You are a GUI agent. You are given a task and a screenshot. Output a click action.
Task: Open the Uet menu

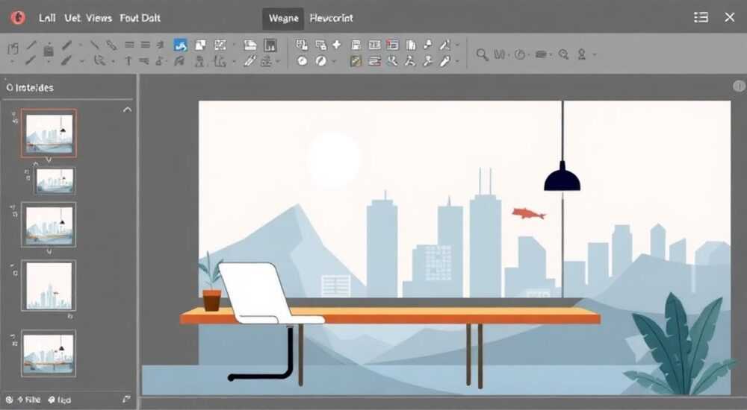coord(72,18)
